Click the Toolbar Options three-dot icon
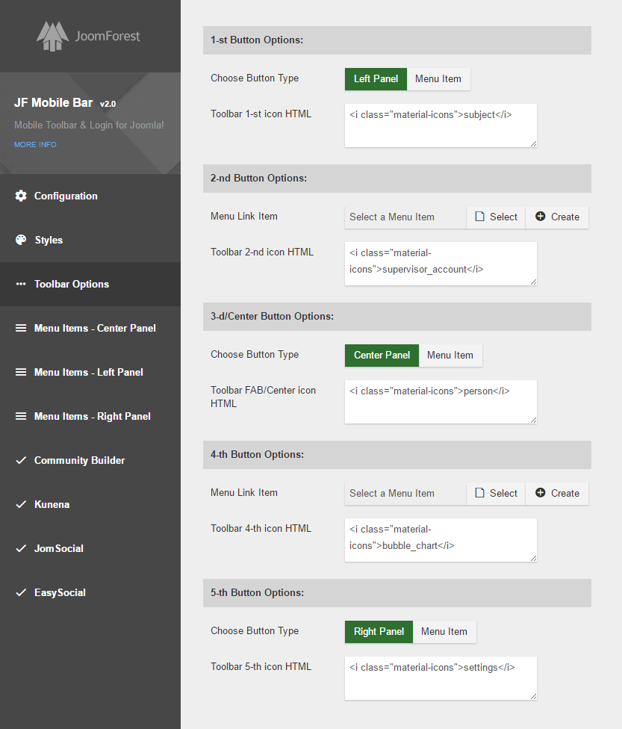The image size is (622, 729). click(x=21, y=284)
